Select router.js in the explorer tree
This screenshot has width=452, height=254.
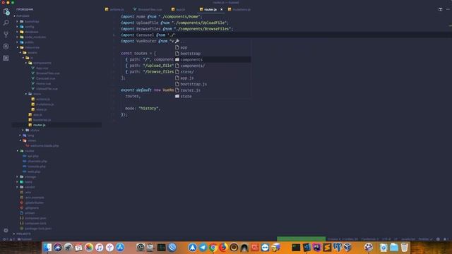tap(40, 126)
